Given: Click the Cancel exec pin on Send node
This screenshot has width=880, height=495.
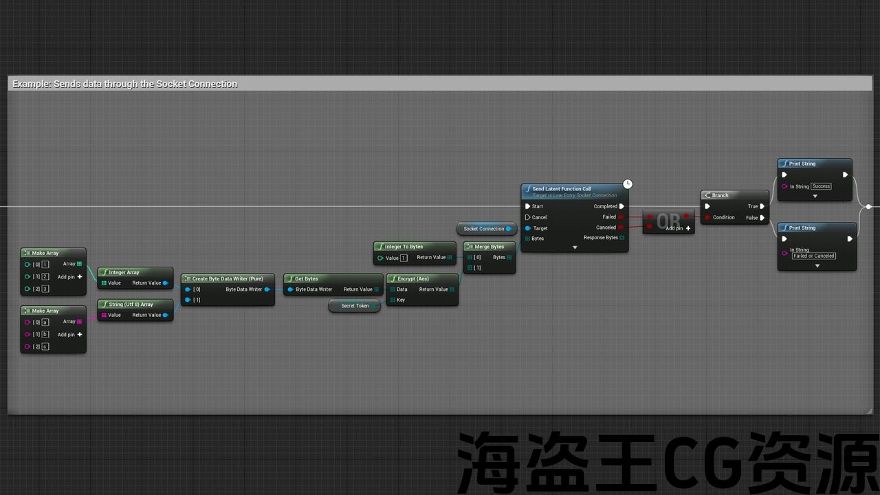Looking at the screenshot, I should click(x=527, y=217).
